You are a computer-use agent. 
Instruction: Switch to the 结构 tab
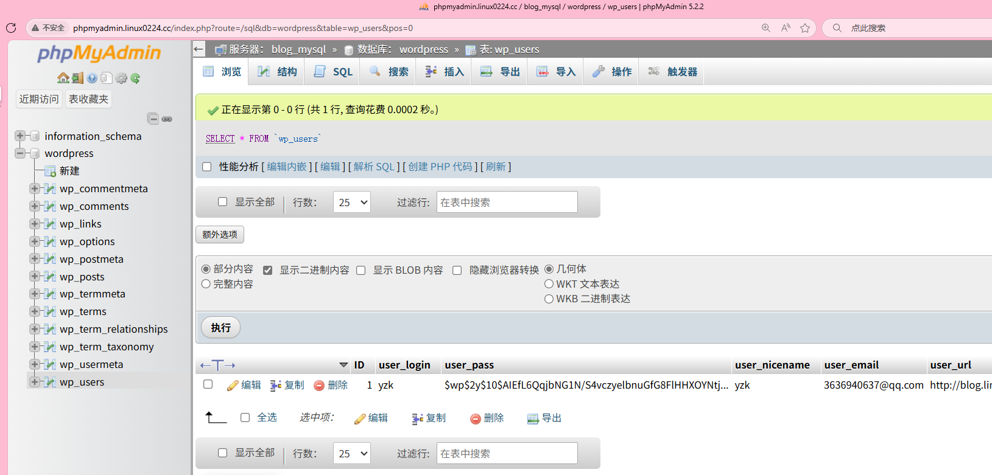(x=278, y=72)
